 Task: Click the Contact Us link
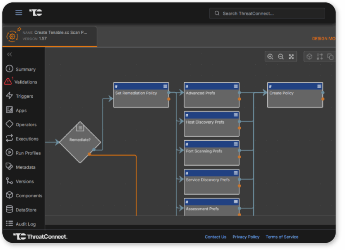pos(215,237)
